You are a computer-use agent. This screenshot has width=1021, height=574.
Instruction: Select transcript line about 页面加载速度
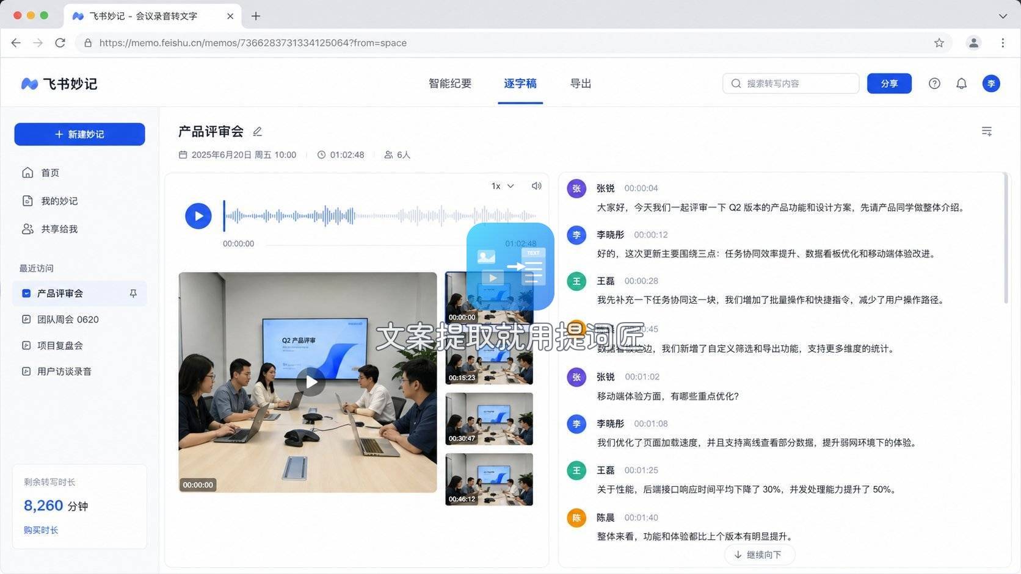758,443
